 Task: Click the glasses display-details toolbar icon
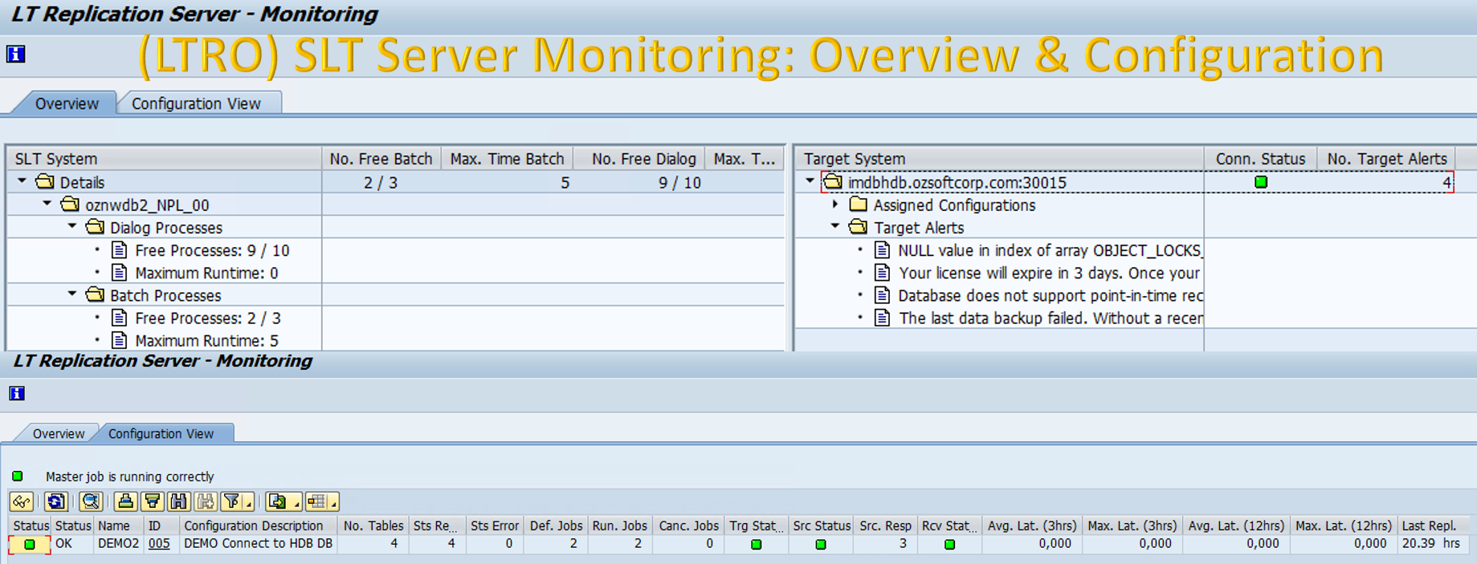tap(21, 501)
